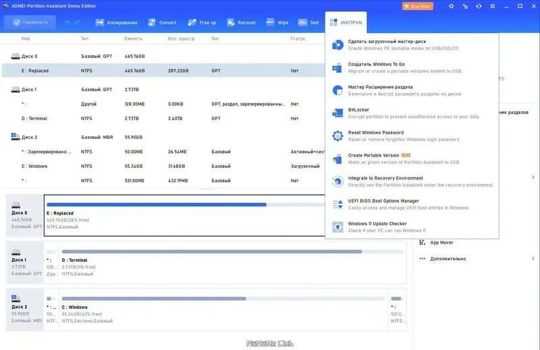Click the Исп. простр. column header
This screenshot has height=350, width=540.
(x=182, y=38)
